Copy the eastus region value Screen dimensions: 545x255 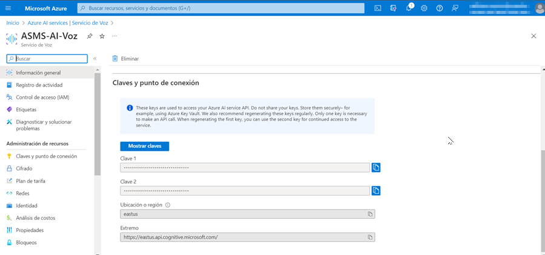point(370,214)
